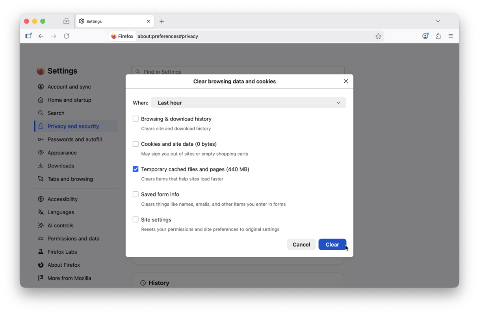Image resolution: width=479 pixels, height=314 pixels.
Task: Close the Settings tab
Action: pyautogui.click(x=149, y=21)
